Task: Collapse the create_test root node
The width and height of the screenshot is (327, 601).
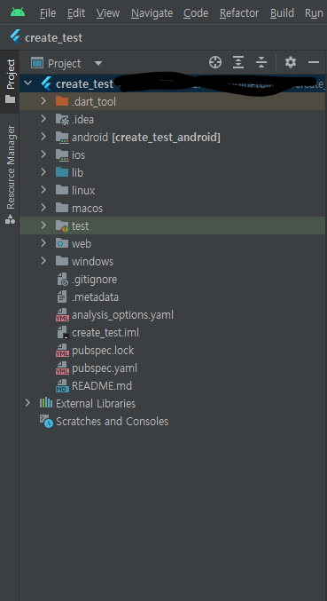Action: (x=28, y=83)
